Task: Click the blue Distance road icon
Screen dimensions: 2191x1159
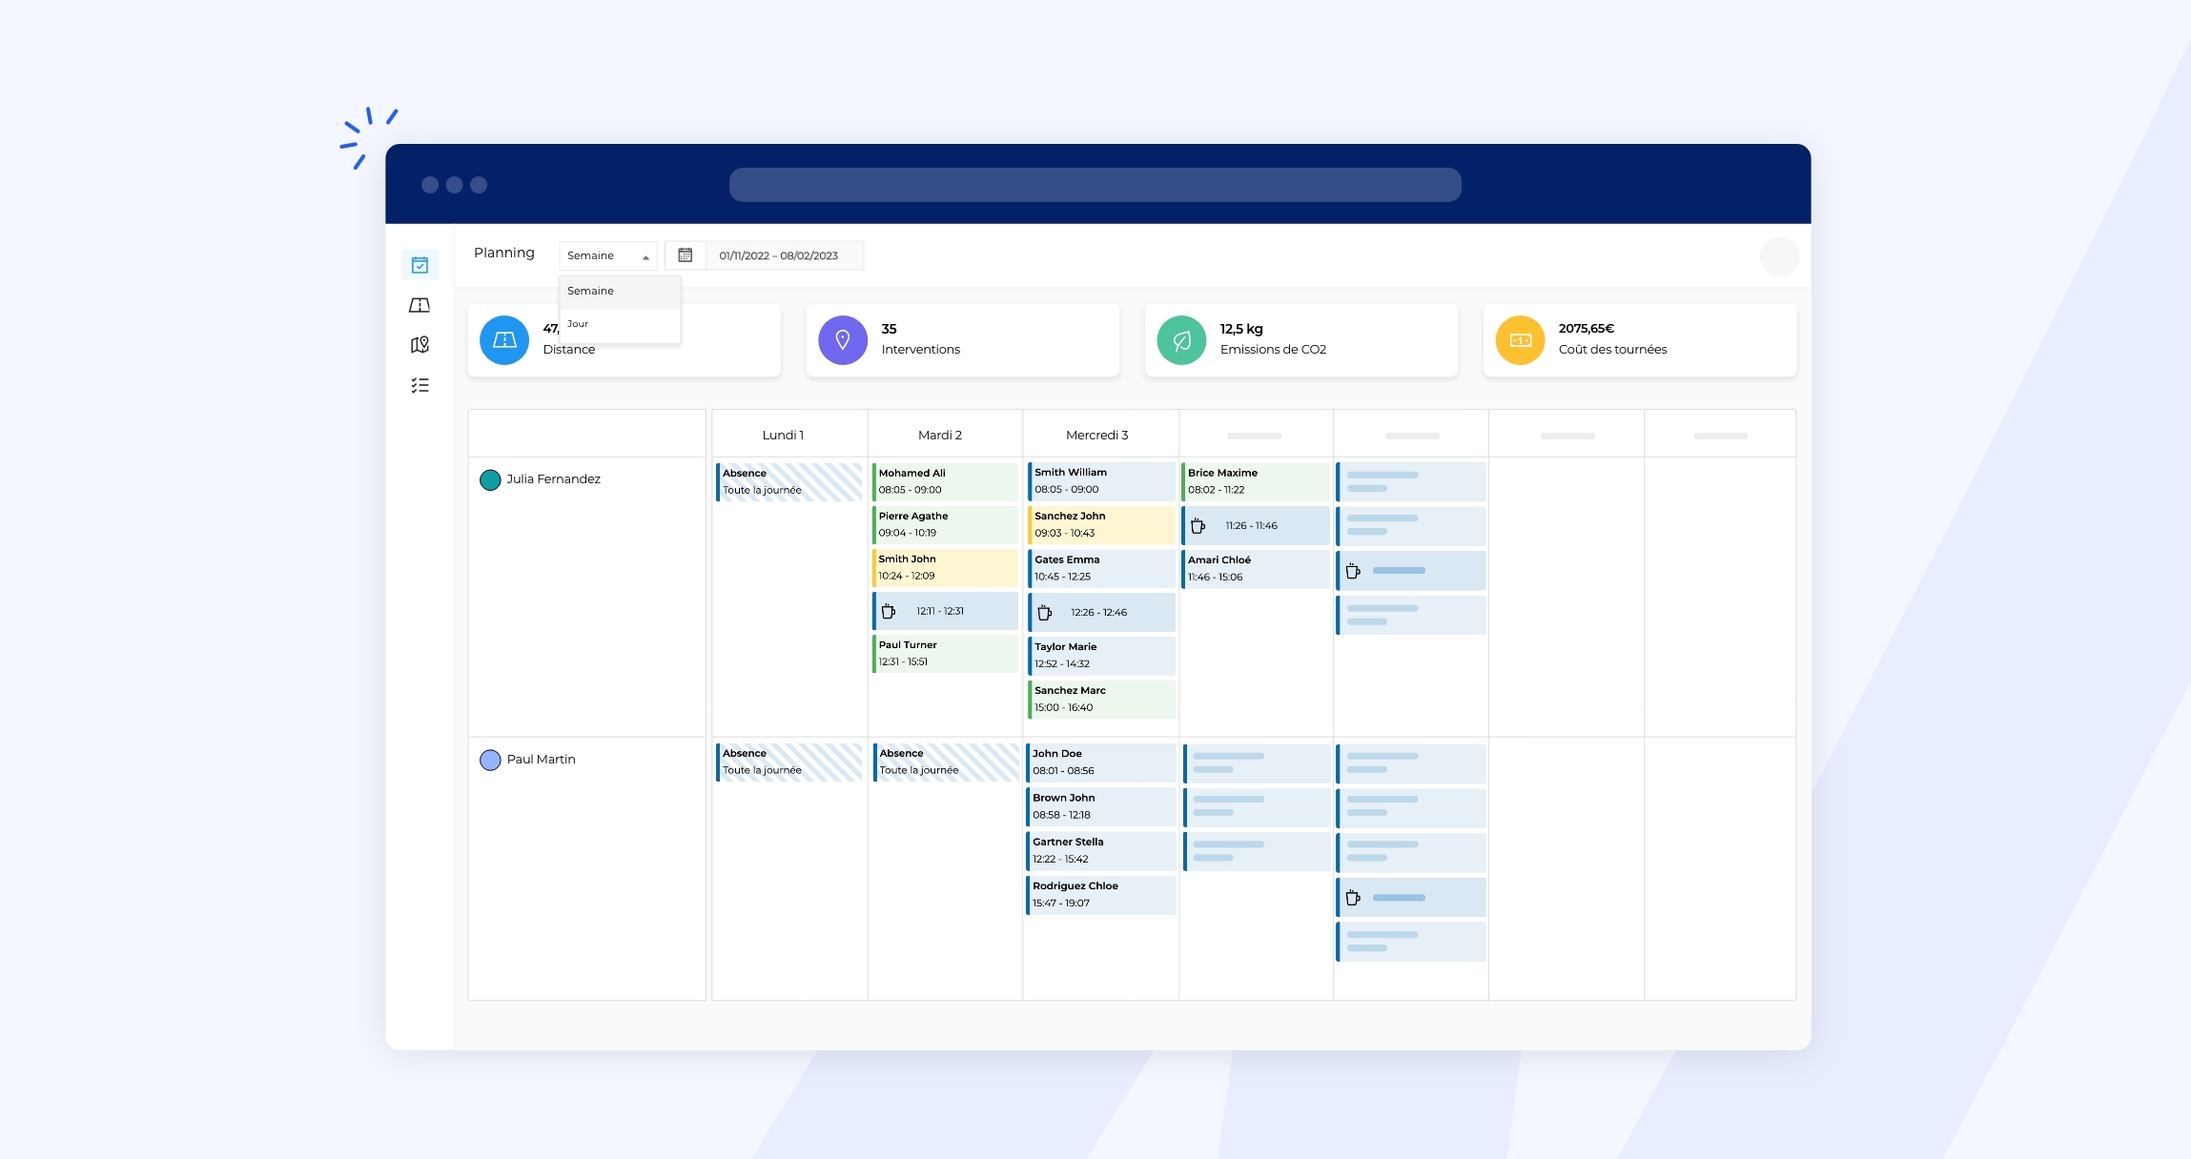Action: coord(504,340)
